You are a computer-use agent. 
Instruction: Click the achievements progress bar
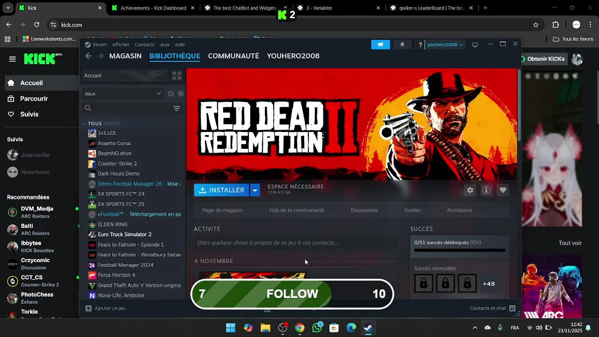pyautogui.click(x=460, y=250)
